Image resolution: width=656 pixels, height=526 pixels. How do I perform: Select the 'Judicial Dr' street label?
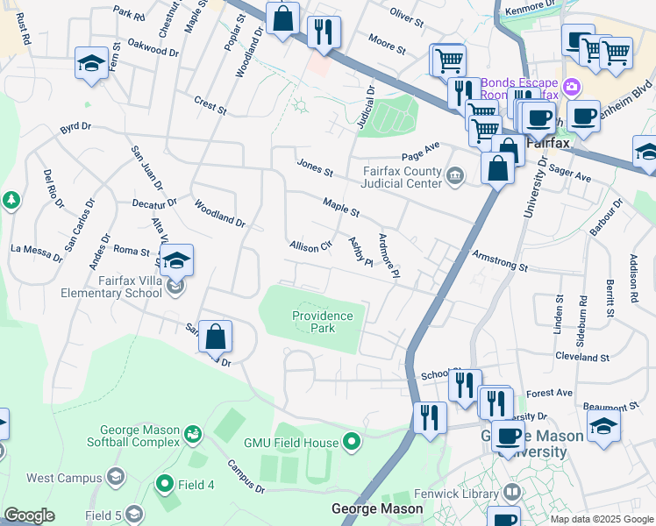(x=366, y=107)
